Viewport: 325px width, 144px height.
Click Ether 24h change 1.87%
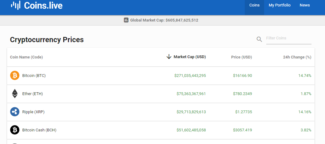[306, 94]
